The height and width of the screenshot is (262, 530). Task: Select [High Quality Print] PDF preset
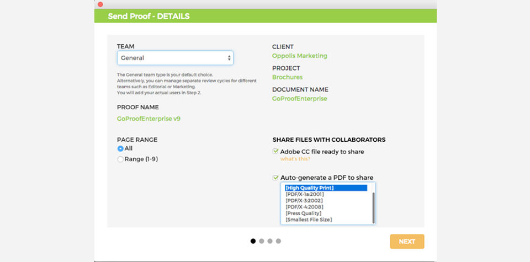(326, 188)
